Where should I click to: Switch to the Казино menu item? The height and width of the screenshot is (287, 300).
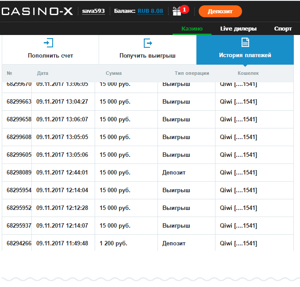tap(192, 29)
